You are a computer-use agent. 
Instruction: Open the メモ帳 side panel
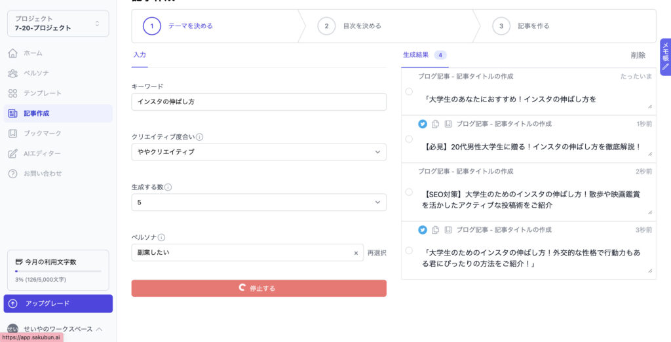pos(665,55)
